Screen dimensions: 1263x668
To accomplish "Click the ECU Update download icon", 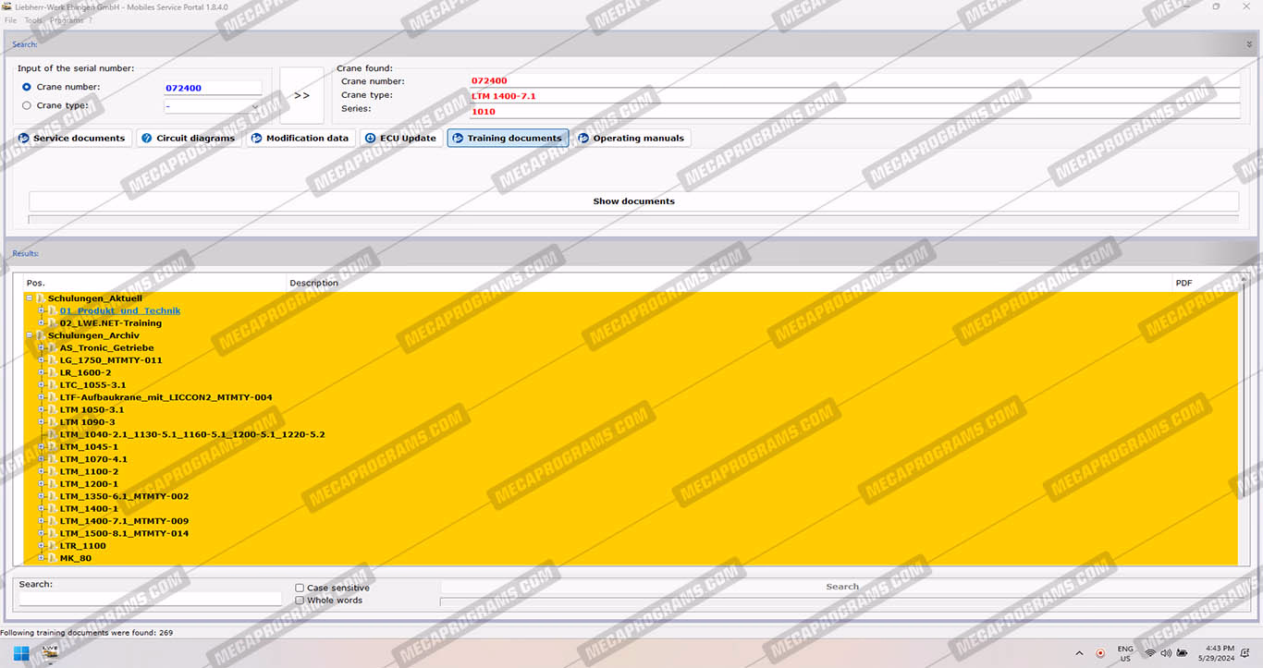I will (371, 139).
